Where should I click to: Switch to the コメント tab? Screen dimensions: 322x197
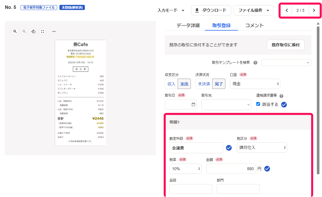255,25
